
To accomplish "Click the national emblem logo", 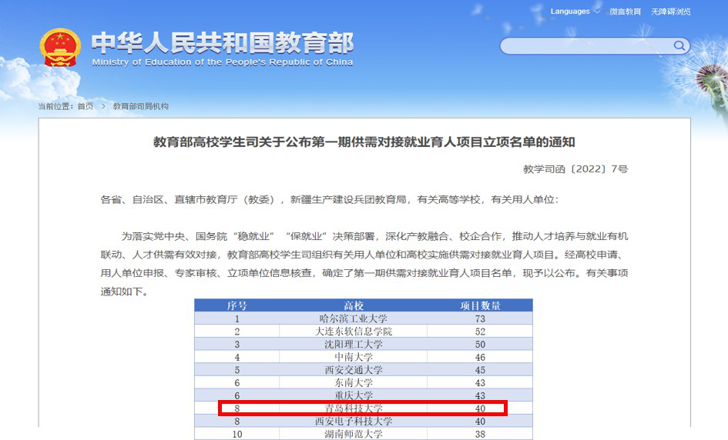I will pos(59,48).
